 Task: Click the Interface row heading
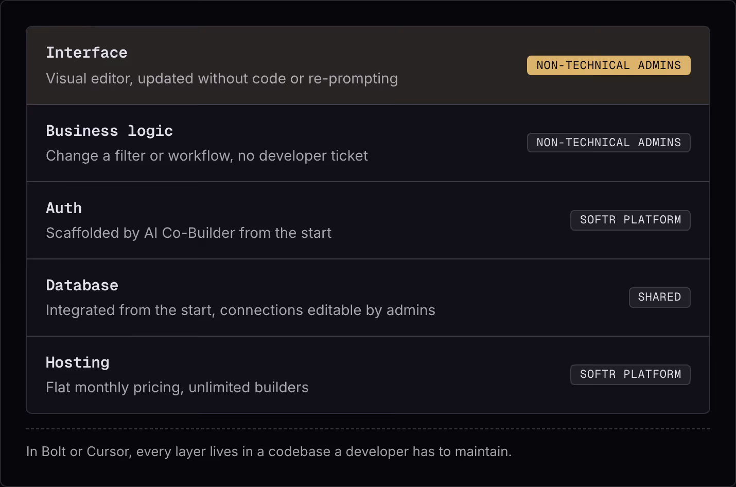coord(86,53)
